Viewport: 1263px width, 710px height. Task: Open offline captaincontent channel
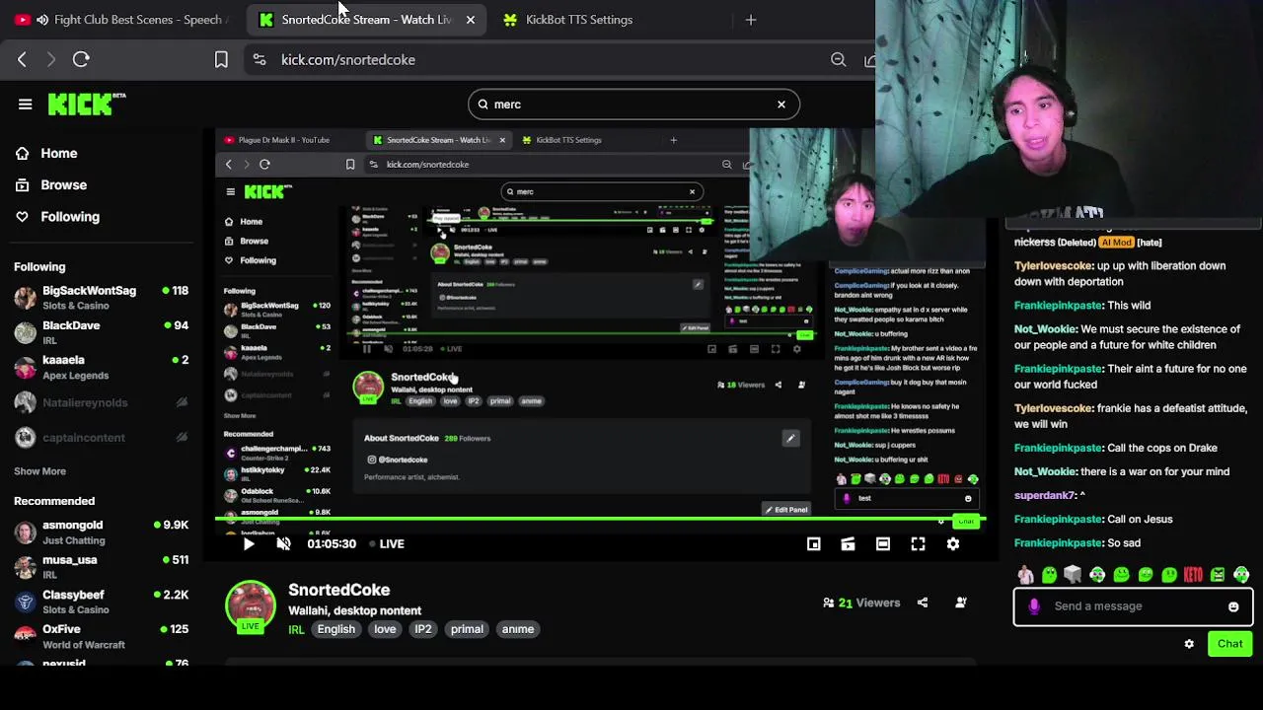point(101,437)
